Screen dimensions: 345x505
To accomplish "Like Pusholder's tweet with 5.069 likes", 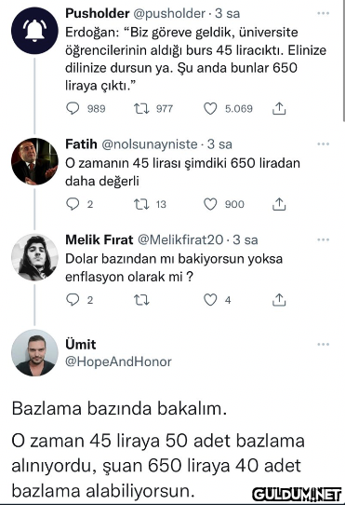I will [210, 108].
